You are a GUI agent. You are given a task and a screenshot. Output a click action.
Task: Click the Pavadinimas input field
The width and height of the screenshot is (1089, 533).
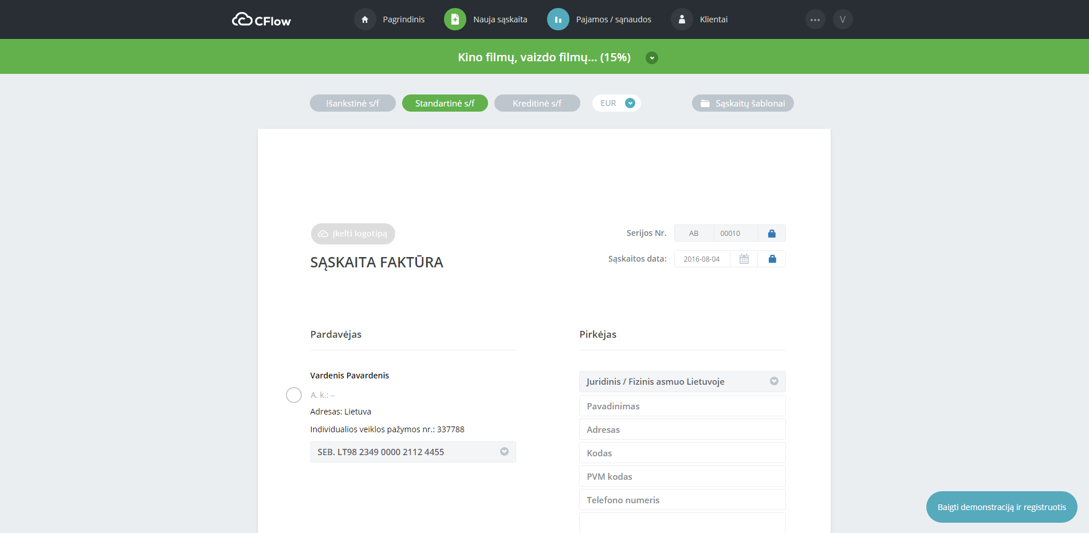click(x=682, y=406)
